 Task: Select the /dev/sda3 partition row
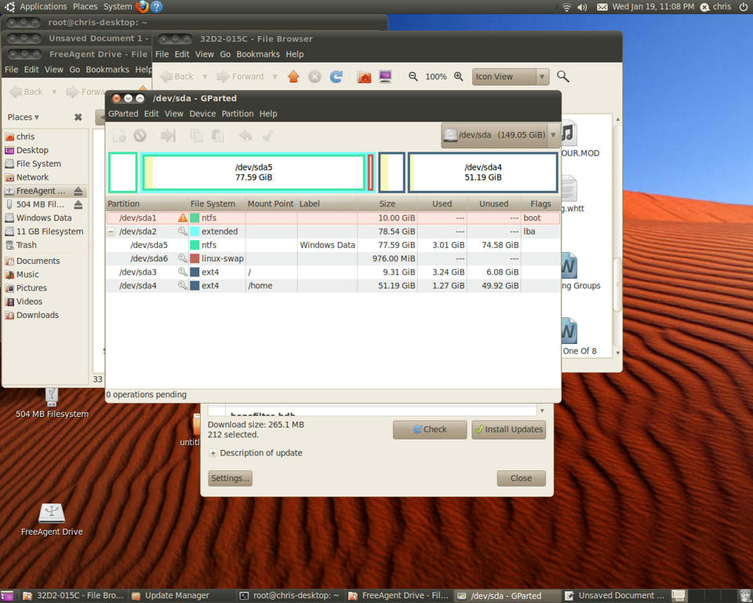click(x=333, y=272)
